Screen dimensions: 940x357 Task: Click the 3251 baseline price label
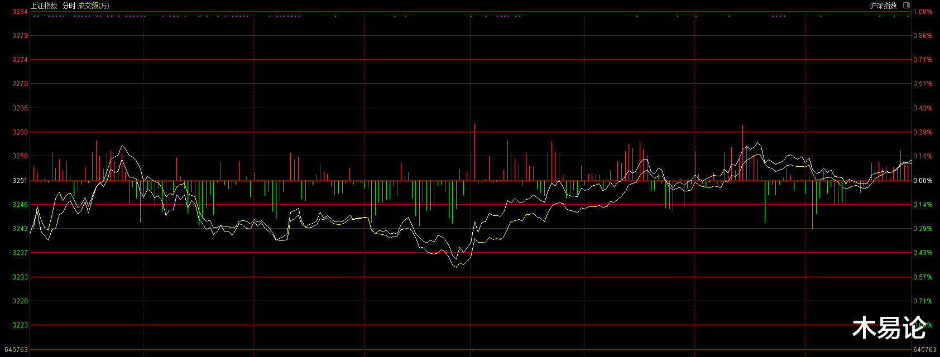pos(20,181)
